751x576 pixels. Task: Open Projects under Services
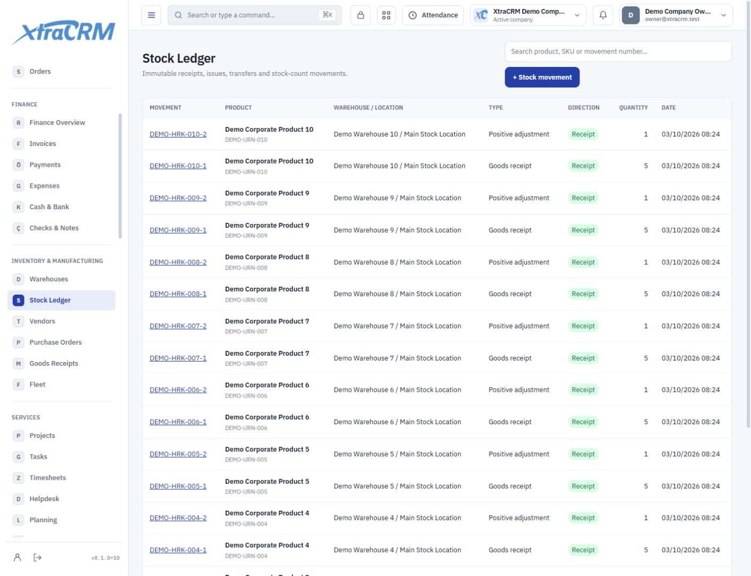62,436
